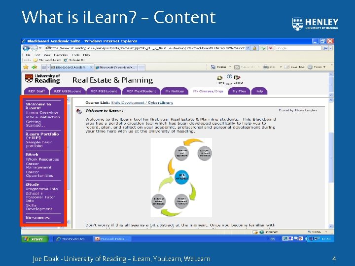
Task: Click the browser Forward arrow button
Action: point(34,48)
